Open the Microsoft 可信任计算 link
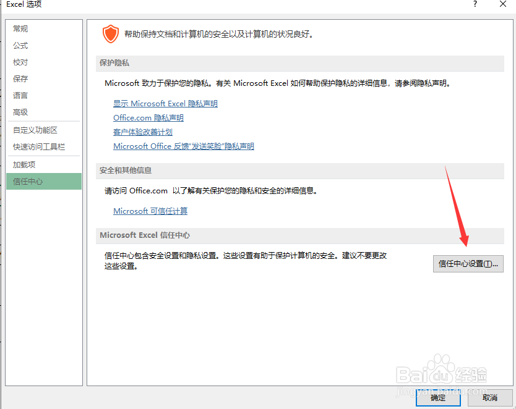This screenshot has height=409, width=516. [x=150, y=211]
